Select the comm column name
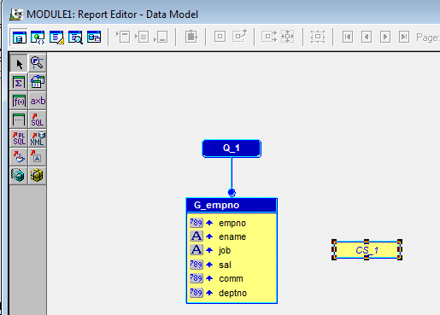 [x=231, y=278]
